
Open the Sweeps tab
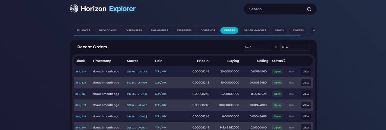tap(298, 30)
